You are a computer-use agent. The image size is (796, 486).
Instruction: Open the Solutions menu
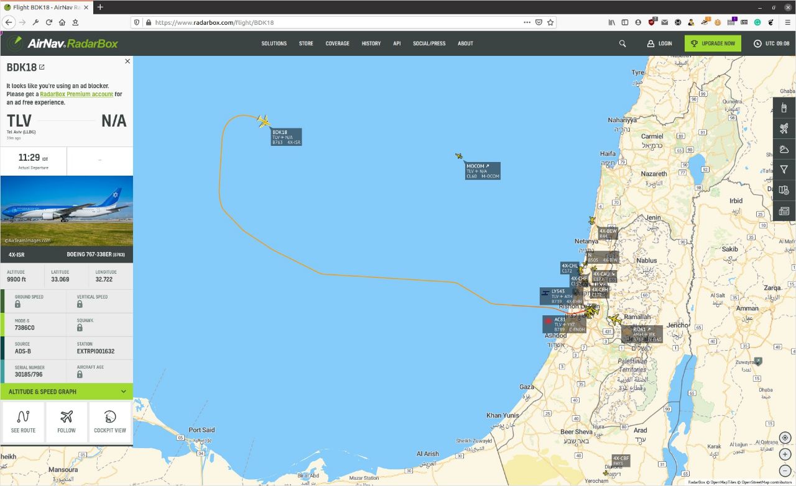274,43
